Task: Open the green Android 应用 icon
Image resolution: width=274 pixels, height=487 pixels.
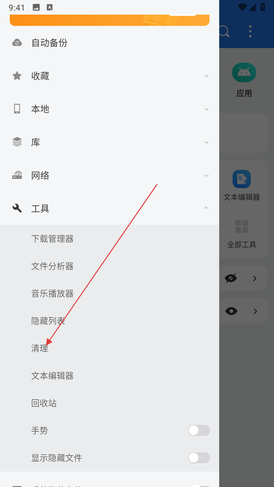Action: coord(244,72)
